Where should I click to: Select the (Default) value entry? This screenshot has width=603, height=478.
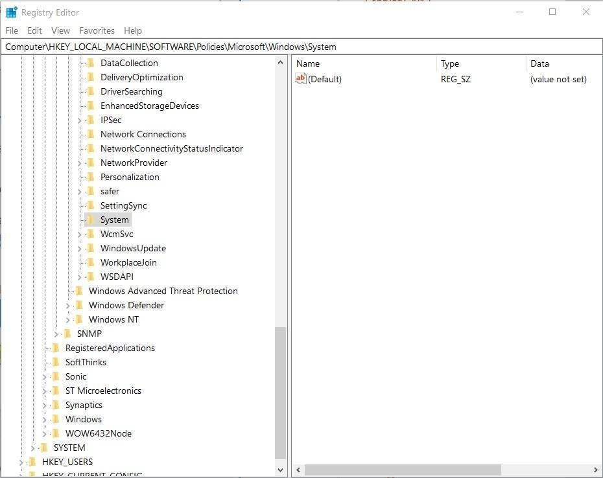point(325,79)
